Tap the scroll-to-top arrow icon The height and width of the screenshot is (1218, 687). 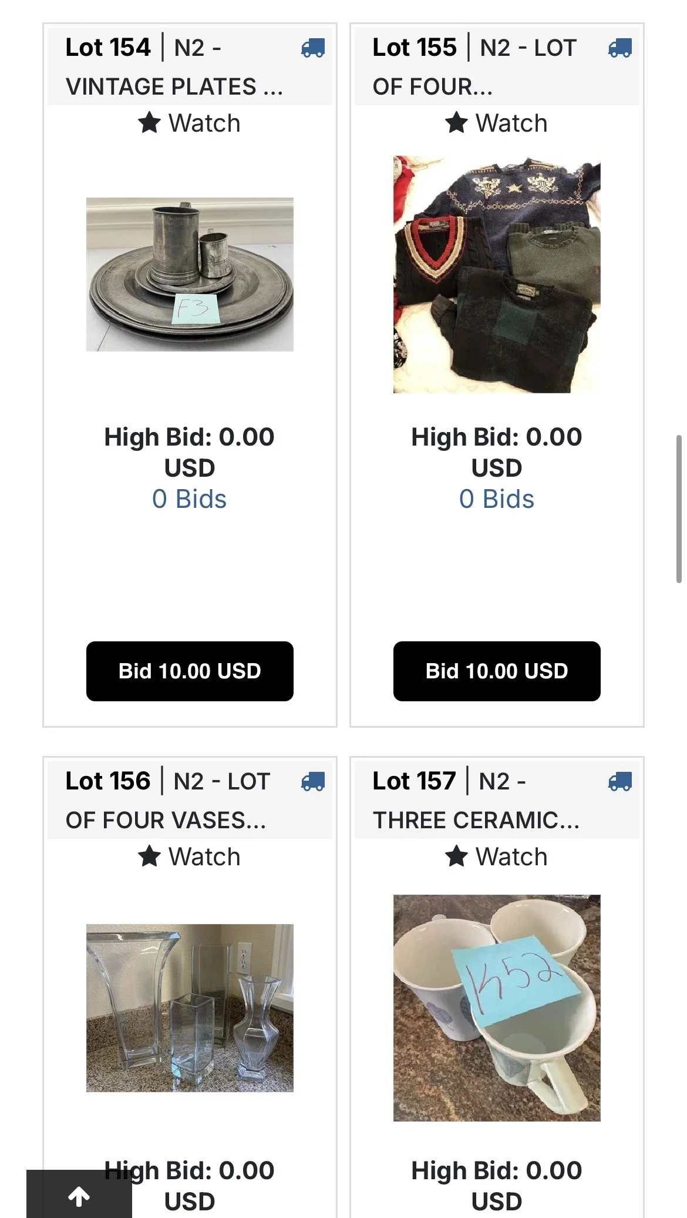coord(79,1196)
